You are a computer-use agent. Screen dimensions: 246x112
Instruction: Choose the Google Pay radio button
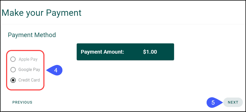tap(13, 70)
